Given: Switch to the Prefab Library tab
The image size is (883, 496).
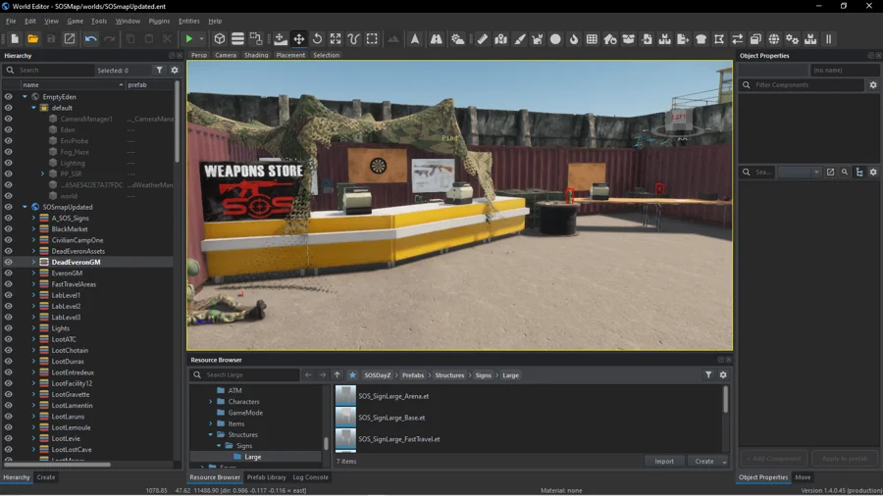Looking at the screenshot, I should tap(266, 476).
